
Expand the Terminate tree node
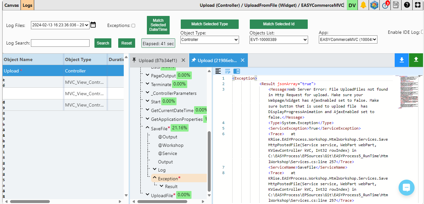pos(147,84)
